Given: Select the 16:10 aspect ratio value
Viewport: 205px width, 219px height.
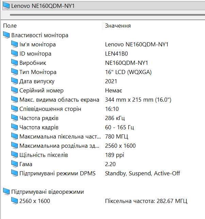Looking at the screenshot, I should tap(112, 109).
